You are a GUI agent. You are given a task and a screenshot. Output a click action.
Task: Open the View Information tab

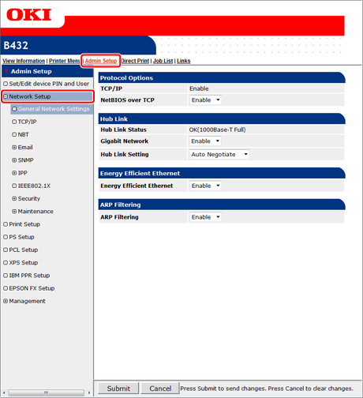pyautogui.click(x=24, y=61)
